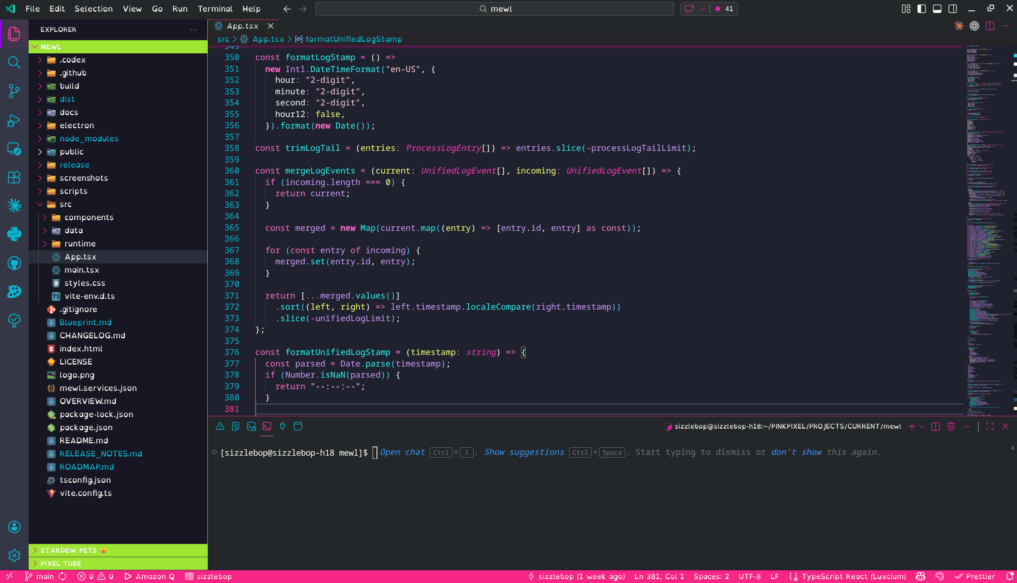This screenshot has height=583, width=1017.
Task: Click the split terminal icon
Action: tap(935, 427)
